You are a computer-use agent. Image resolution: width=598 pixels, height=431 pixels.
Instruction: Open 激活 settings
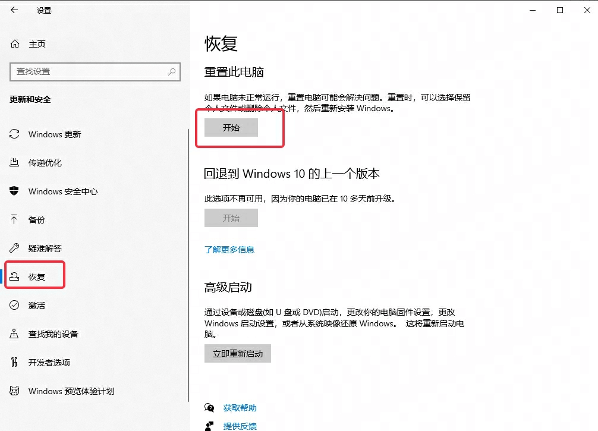[37, 306]
